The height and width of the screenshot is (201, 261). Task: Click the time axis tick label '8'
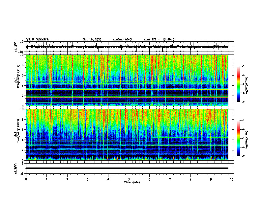[190, 179]
